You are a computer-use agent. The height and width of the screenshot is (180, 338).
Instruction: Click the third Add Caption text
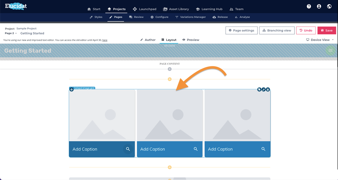click(x=220, y=149)
